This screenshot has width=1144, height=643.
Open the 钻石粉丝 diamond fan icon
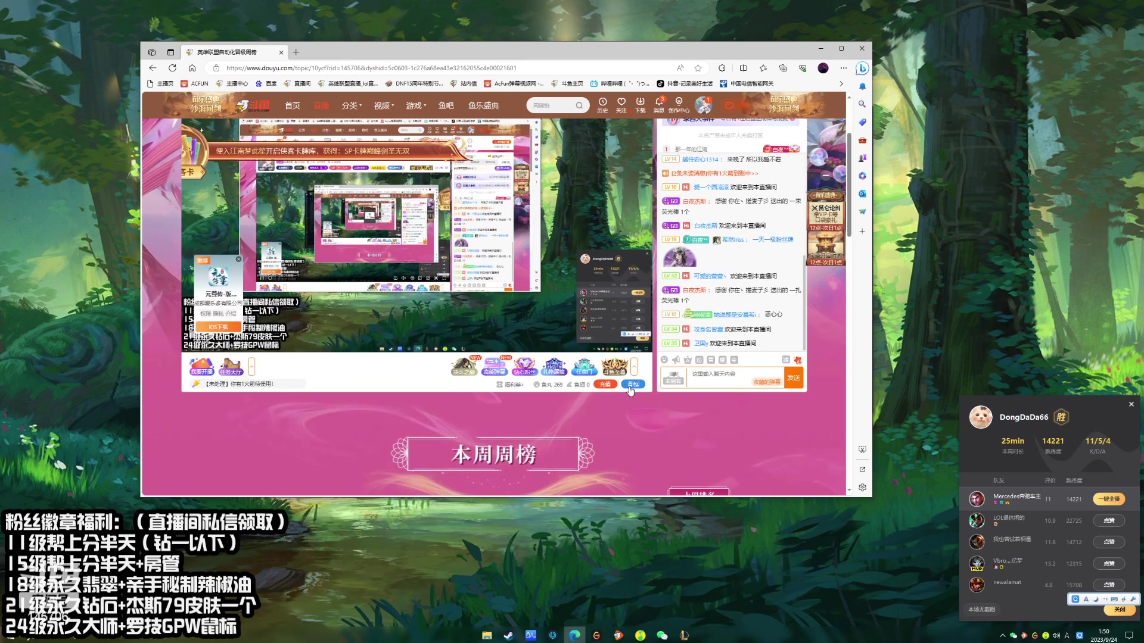[x=524, y=366]
